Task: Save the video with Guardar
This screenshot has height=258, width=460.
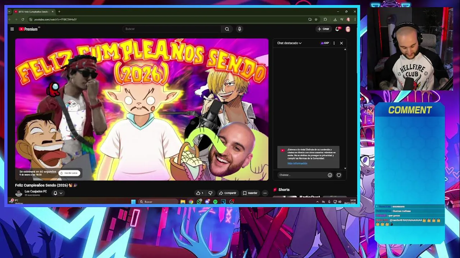Action: coord(250,193)
